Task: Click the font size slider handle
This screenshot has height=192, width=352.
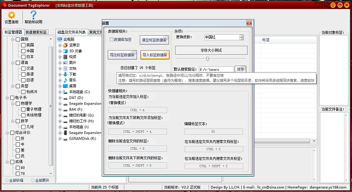Action: pyautogui.click(x=207, y=59)
